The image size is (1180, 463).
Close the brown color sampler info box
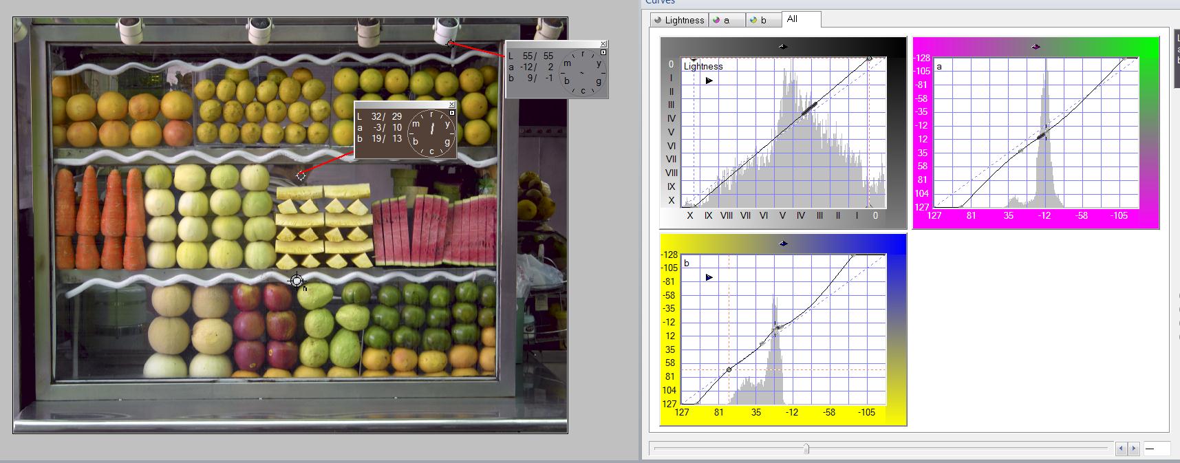(451, 105)
